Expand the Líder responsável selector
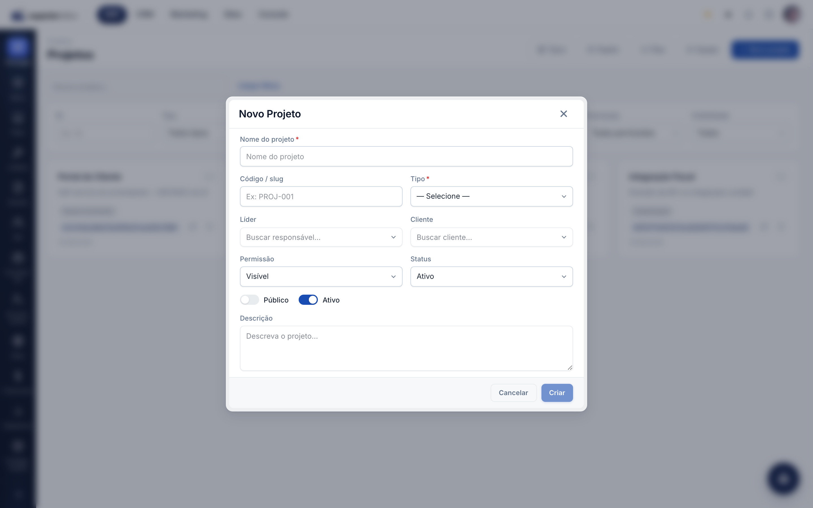The height and width of the screenshot is (508, 813). click(x=321, y=237)
